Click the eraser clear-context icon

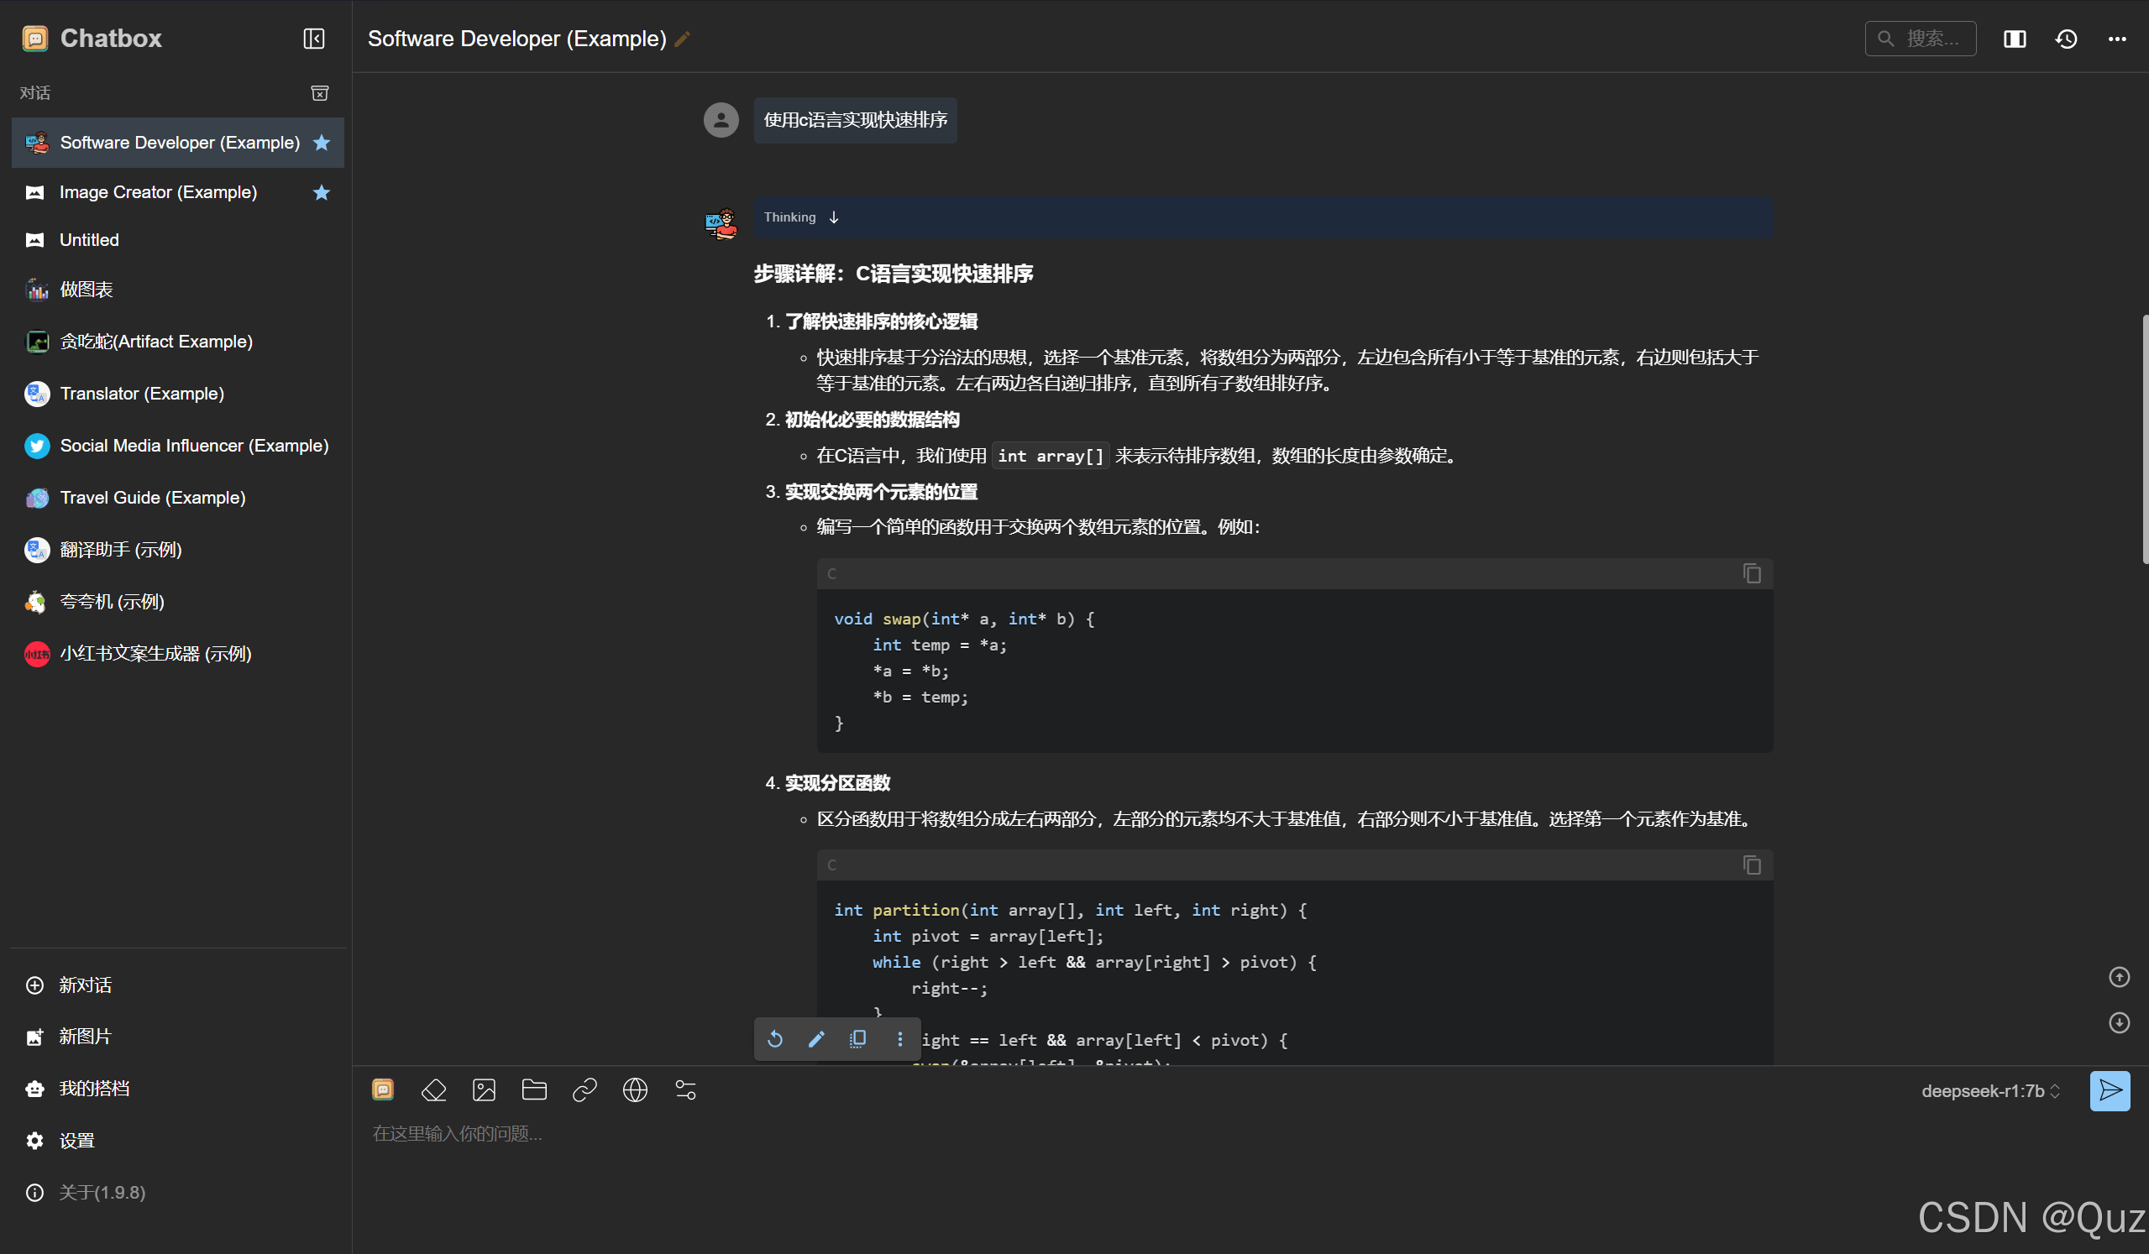click(x=434, y=1090)
